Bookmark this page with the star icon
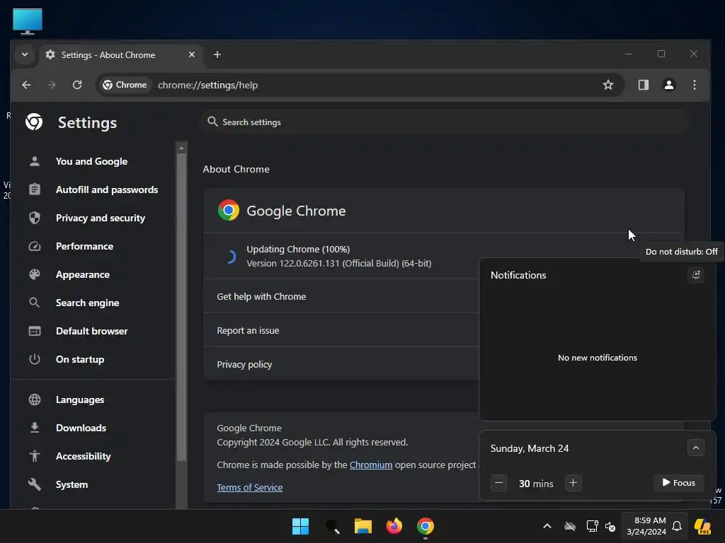Image resolution: width=725 pixels, height=543 pixels. click(x=608, y=85)
